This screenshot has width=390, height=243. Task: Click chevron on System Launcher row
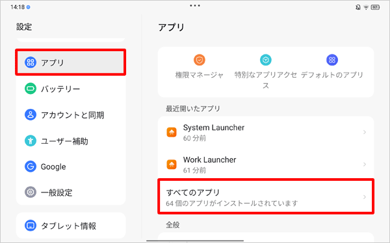pos(365,132)
